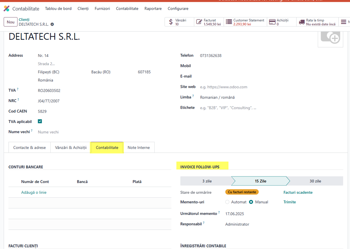Click the Bancă column header
350x249 pixels.
click(x=82, y=182)
